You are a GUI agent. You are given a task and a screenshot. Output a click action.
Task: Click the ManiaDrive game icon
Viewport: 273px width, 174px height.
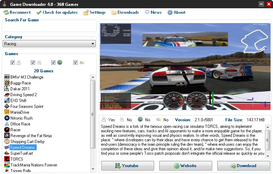pos(7,112)
